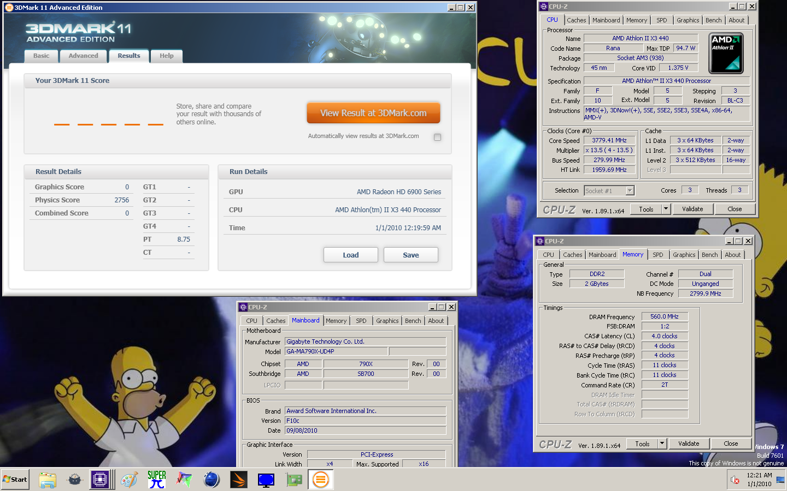Click the AMD Athlon II processor logo

tap(726, 53)
